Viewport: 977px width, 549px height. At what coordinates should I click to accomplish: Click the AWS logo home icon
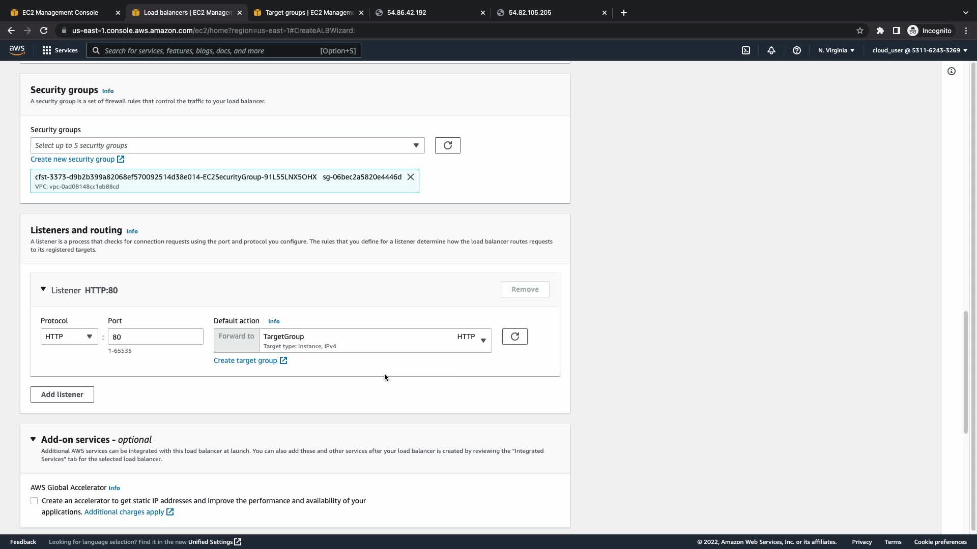click(17, 50)
